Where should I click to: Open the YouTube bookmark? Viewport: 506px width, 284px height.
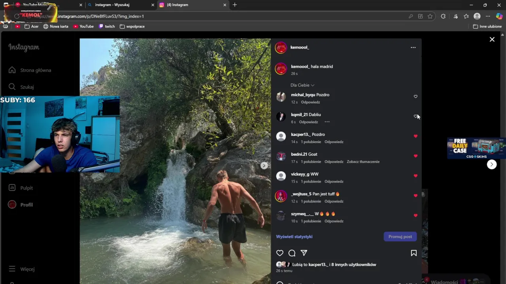pyautogui.click(x=83, y=26)
